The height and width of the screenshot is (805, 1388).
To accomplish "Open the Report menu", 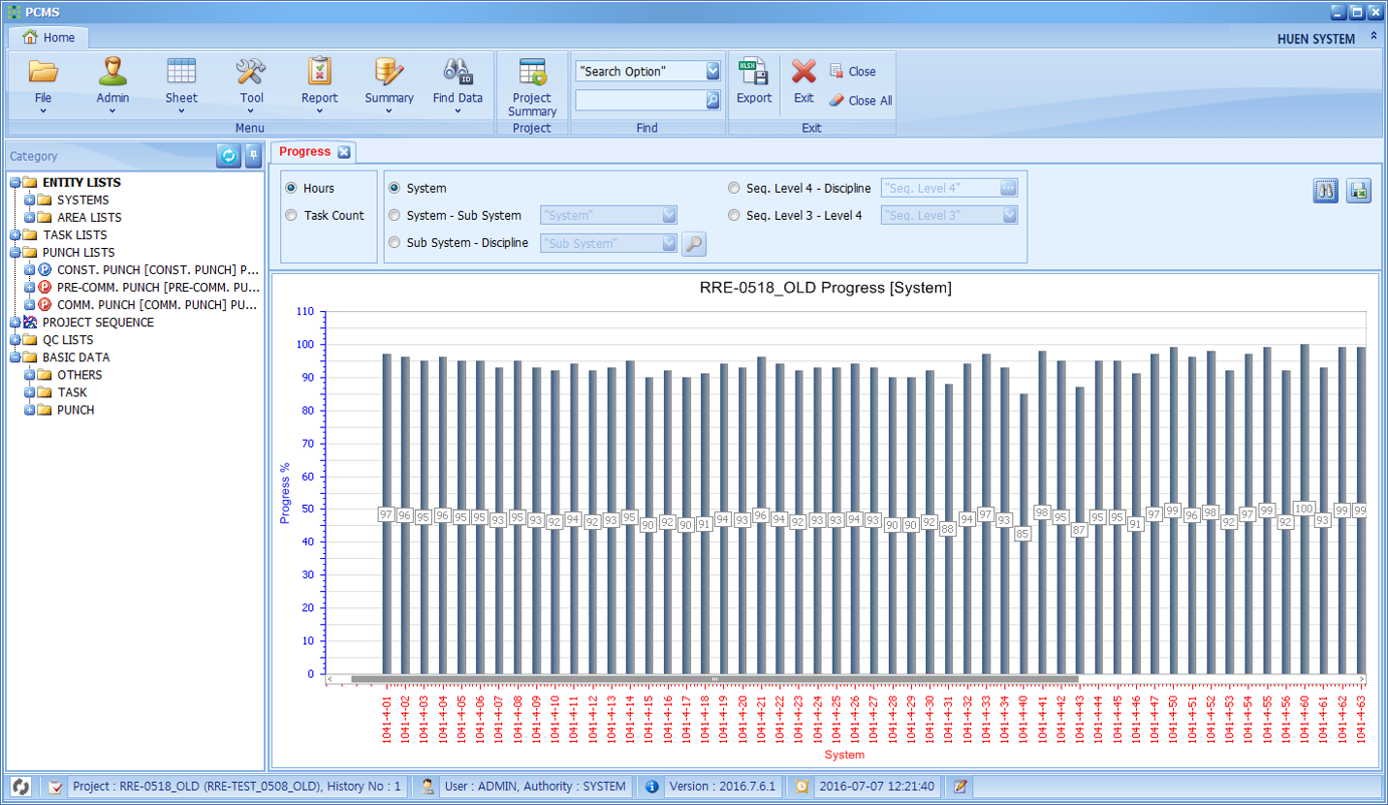I will point(319,83).
